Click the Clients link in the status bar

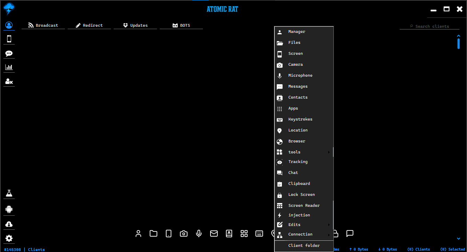click(x=36, y=249)
